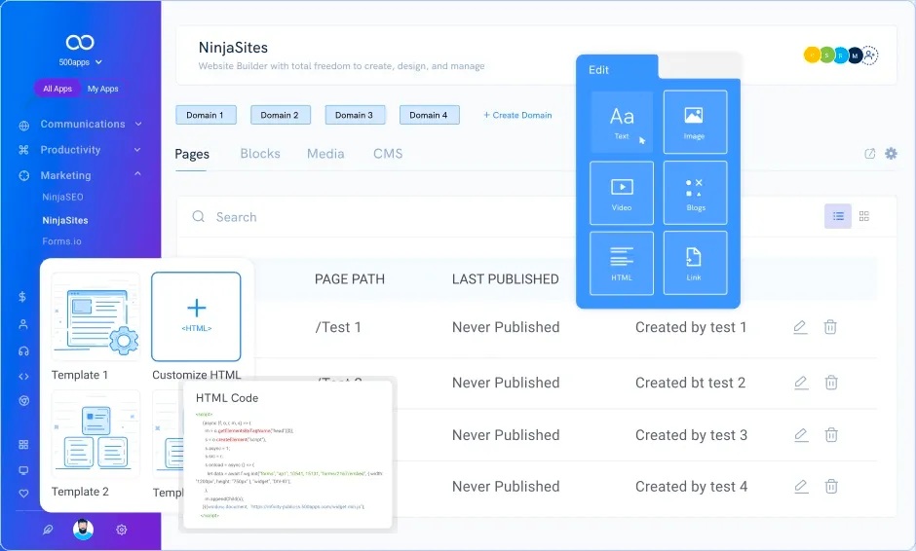Image resolution: width=916 pixels, height=551 pixels.
Task: Select the Customize HTML tile
Action: [196, 317]
